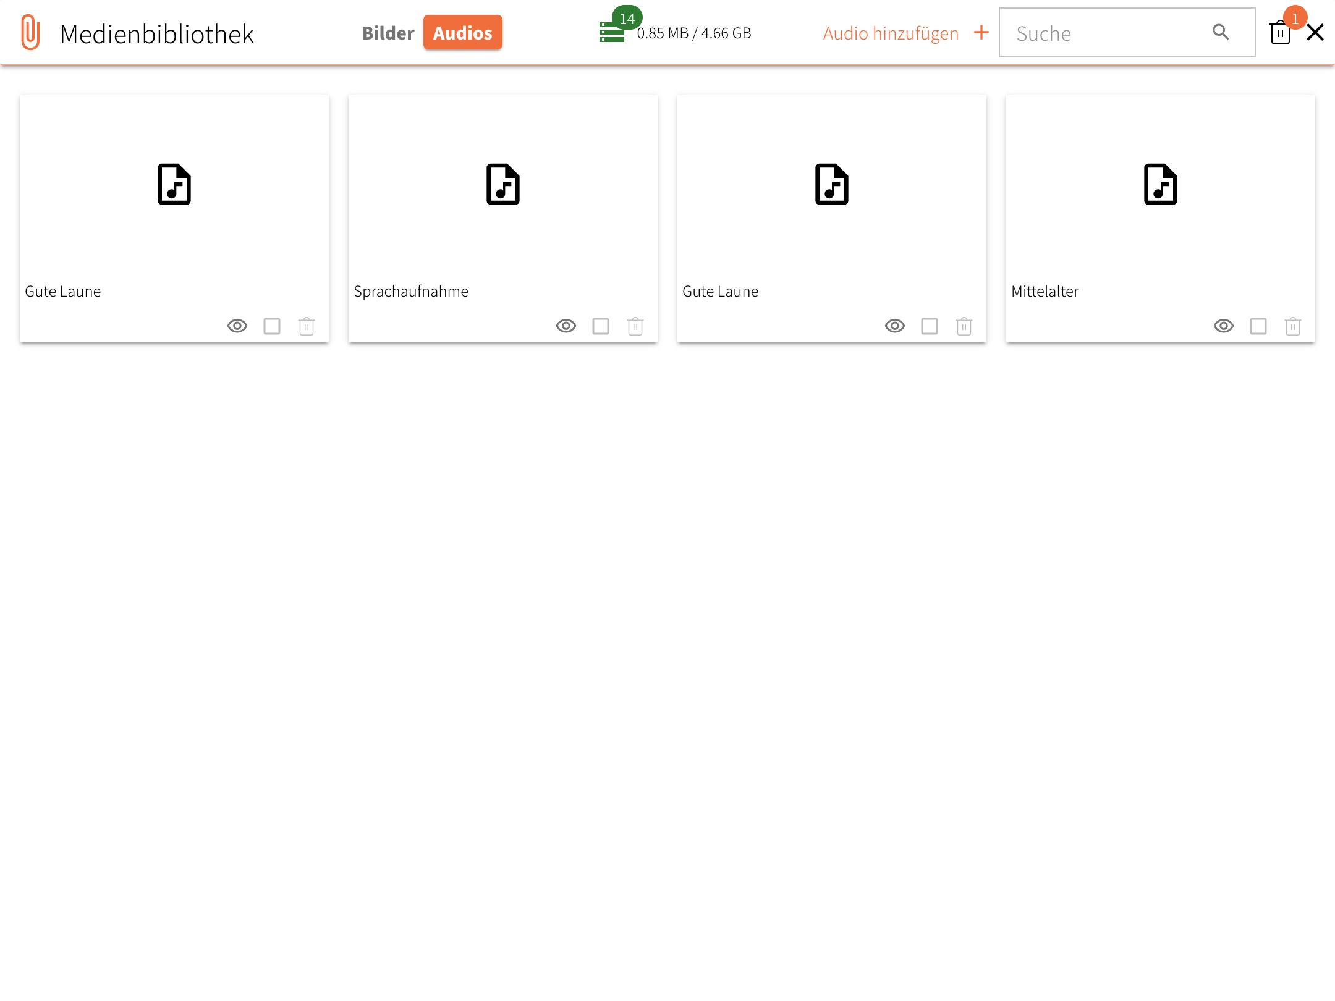Preview Sprachaufnahme using the eye icon

click(566, 326)
